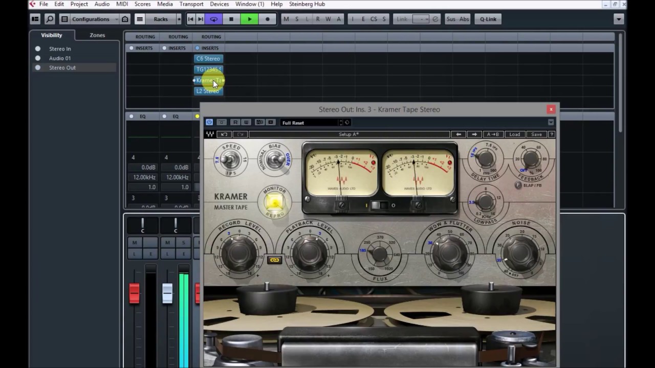Open the channel search magnifier
Image resolution: width=655 pixels, height=368 pixels.
point(50,19)
